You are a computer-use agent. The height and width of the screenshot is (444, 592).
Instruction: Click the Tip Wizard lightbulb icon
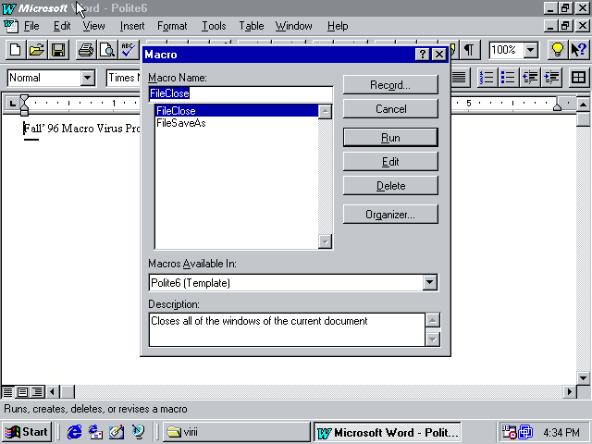click(557, 49)
